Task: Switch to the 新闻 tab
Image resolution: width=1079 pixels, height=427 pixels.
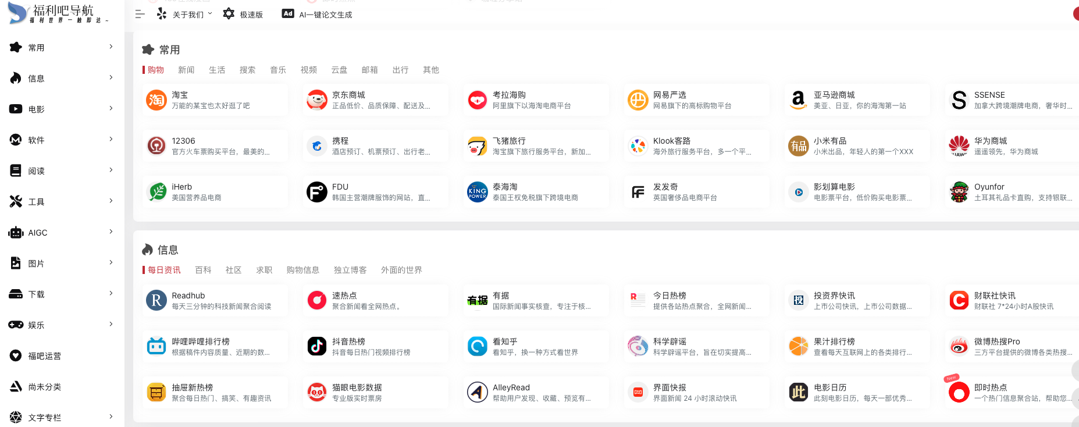Action: pyautogui.click(x=186, y=70)
